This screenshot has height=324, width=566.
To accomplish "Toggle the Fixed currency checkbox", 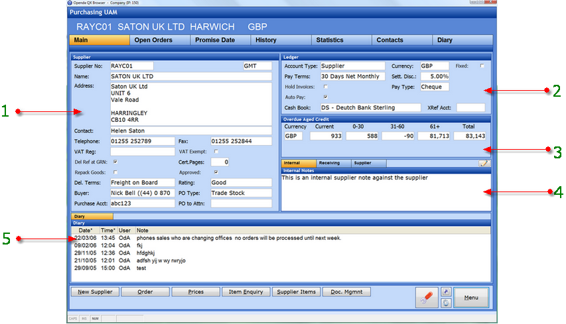I will [x=482, y=66].
